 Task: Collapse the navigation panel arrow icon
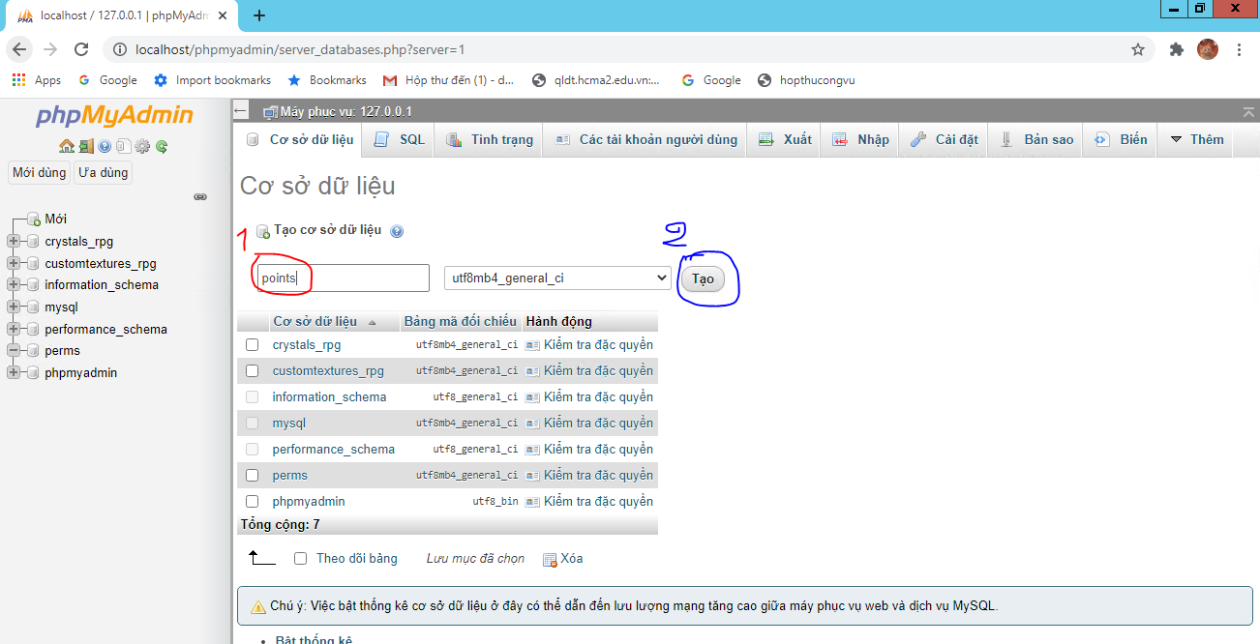pos(242,111)
